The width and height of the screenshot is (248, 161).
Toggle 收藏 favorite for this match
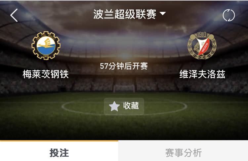(124, 106)
